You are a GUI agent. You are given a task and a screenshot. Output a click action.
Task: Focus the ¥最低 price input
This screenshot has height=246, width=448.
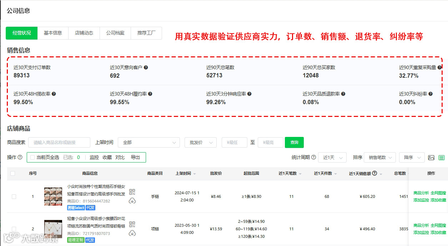(x=235, y=142)
